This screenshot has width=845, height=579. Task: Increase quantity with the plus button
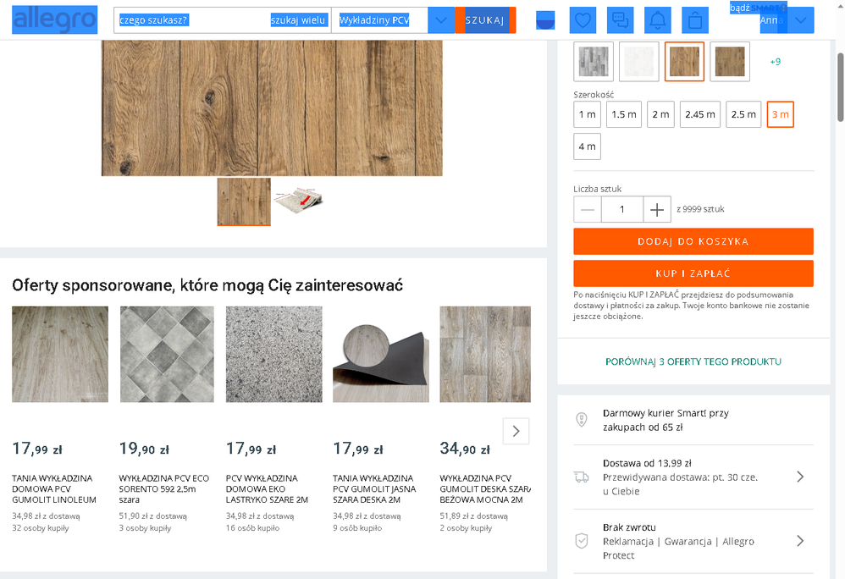coord(657,209)
